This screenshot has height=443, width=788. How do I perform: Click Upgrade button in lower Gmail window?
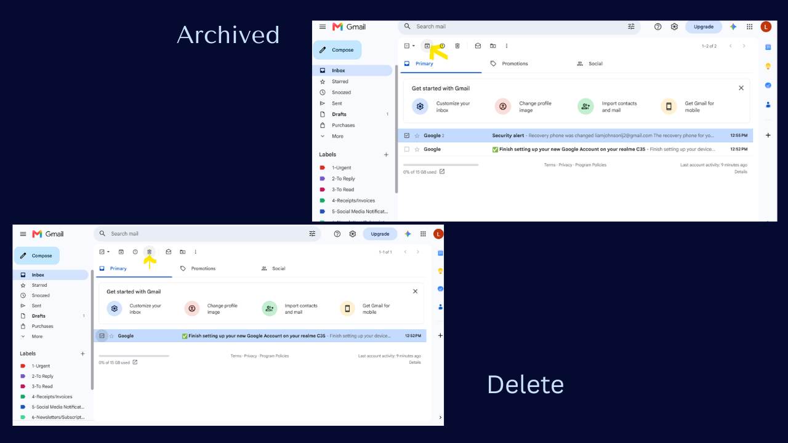[x=380, y=234]
